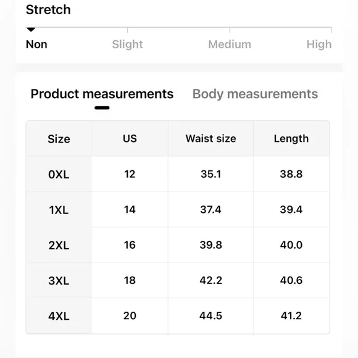
Task: Click the 38.8 length cell
Action: pyautogui.click(x=291, y=174)
